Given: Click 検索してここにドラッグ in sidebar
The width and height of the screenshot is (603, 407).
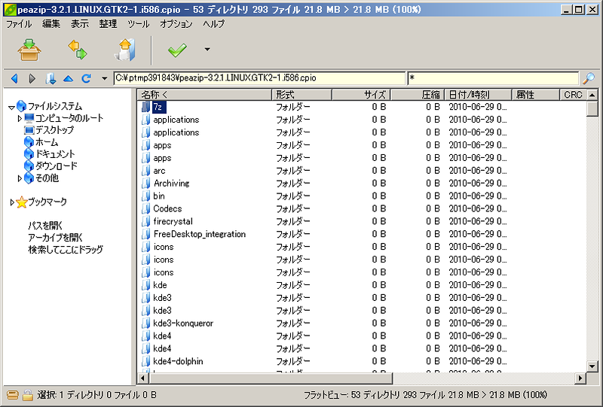Looking at the screenshot, I should pos(66,250).
